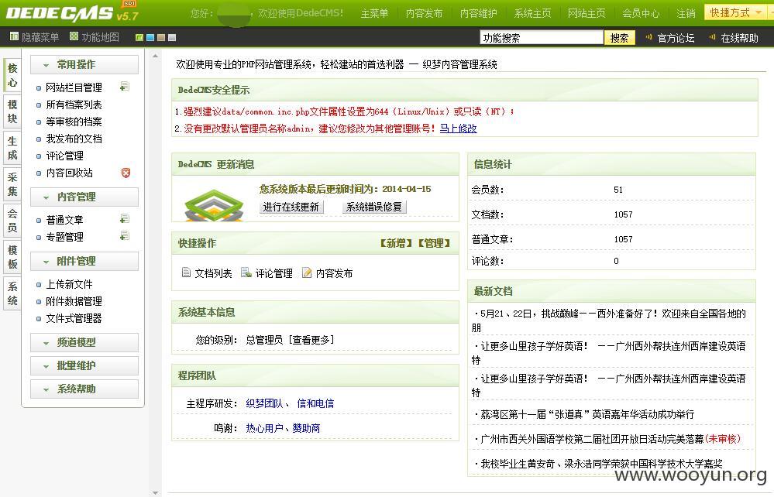Viewport: 774px width, 497px height.
Task: Switch to 模板 side tab
Action: point(12,257)
